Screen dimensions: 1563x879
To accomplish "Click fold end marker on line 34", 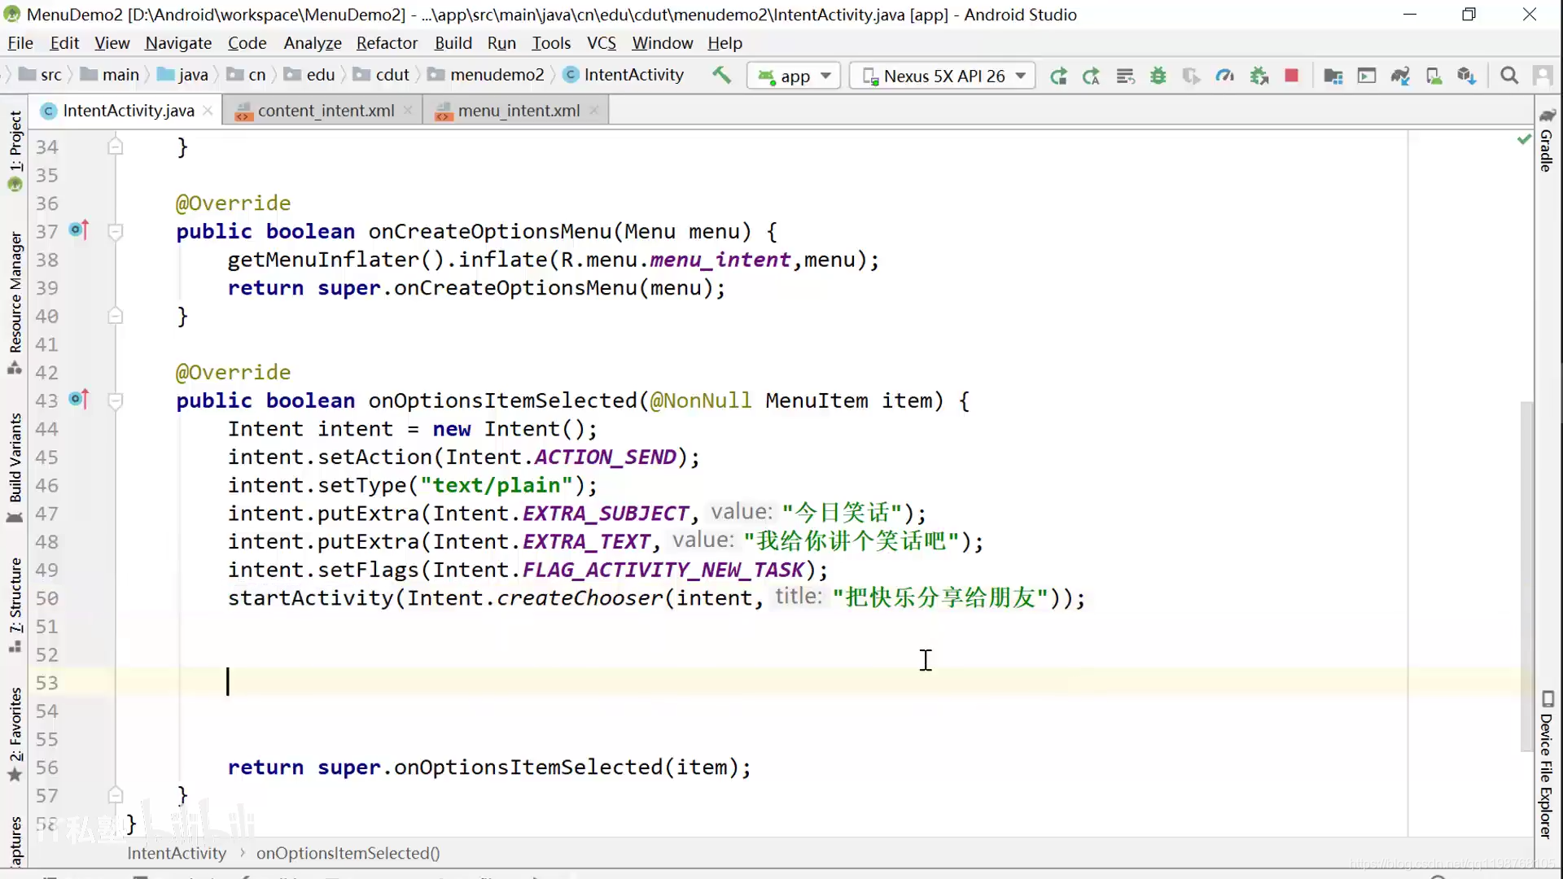I will (x=116, y=146).
